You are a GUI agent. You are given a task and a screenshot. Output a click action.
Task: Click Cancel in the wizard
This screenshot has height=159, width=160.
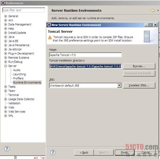pyautogui.click(x=146, y=153)
